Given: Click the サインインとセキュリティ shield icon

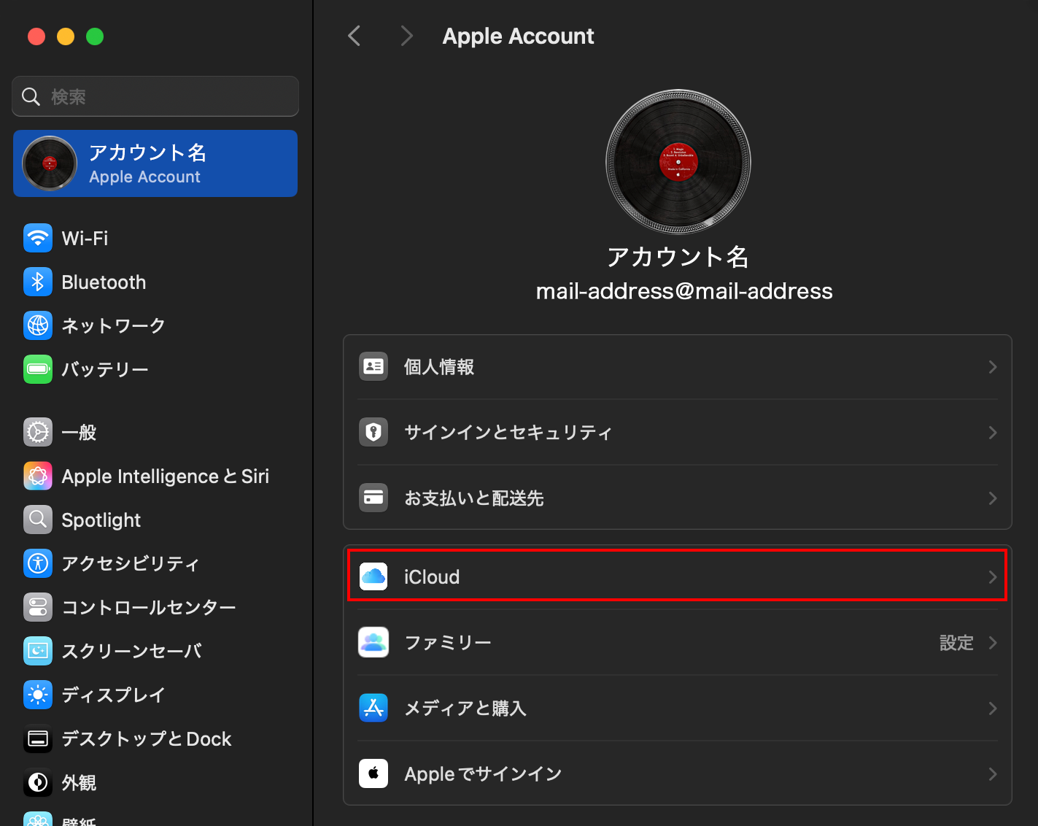Looking at the screenshot, I should 373,432.
